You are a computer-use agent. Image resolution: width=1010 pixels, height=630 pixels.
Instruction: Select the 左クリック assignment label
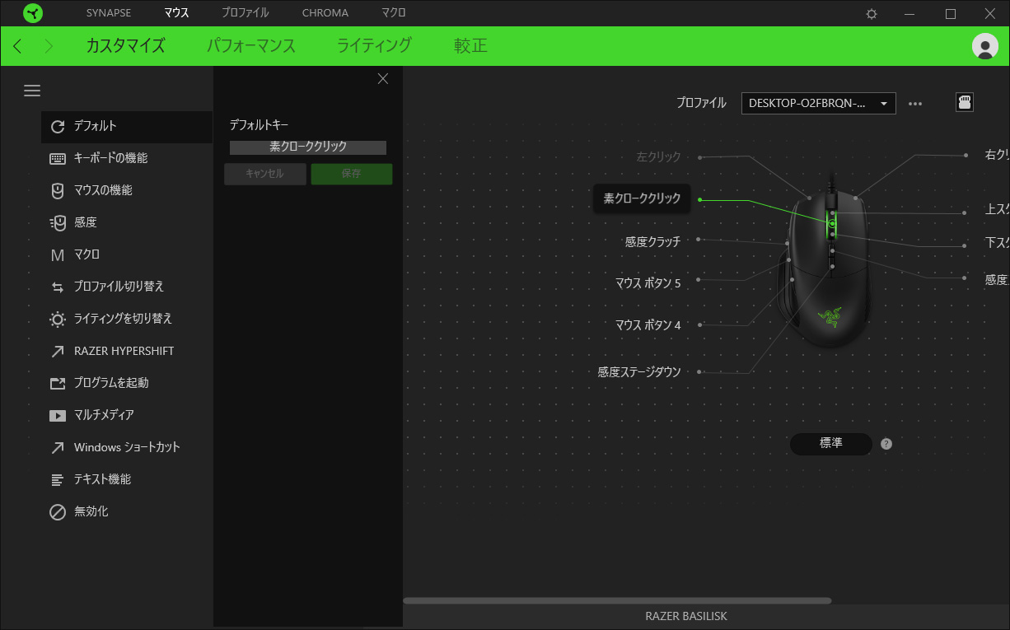[658, 156]
